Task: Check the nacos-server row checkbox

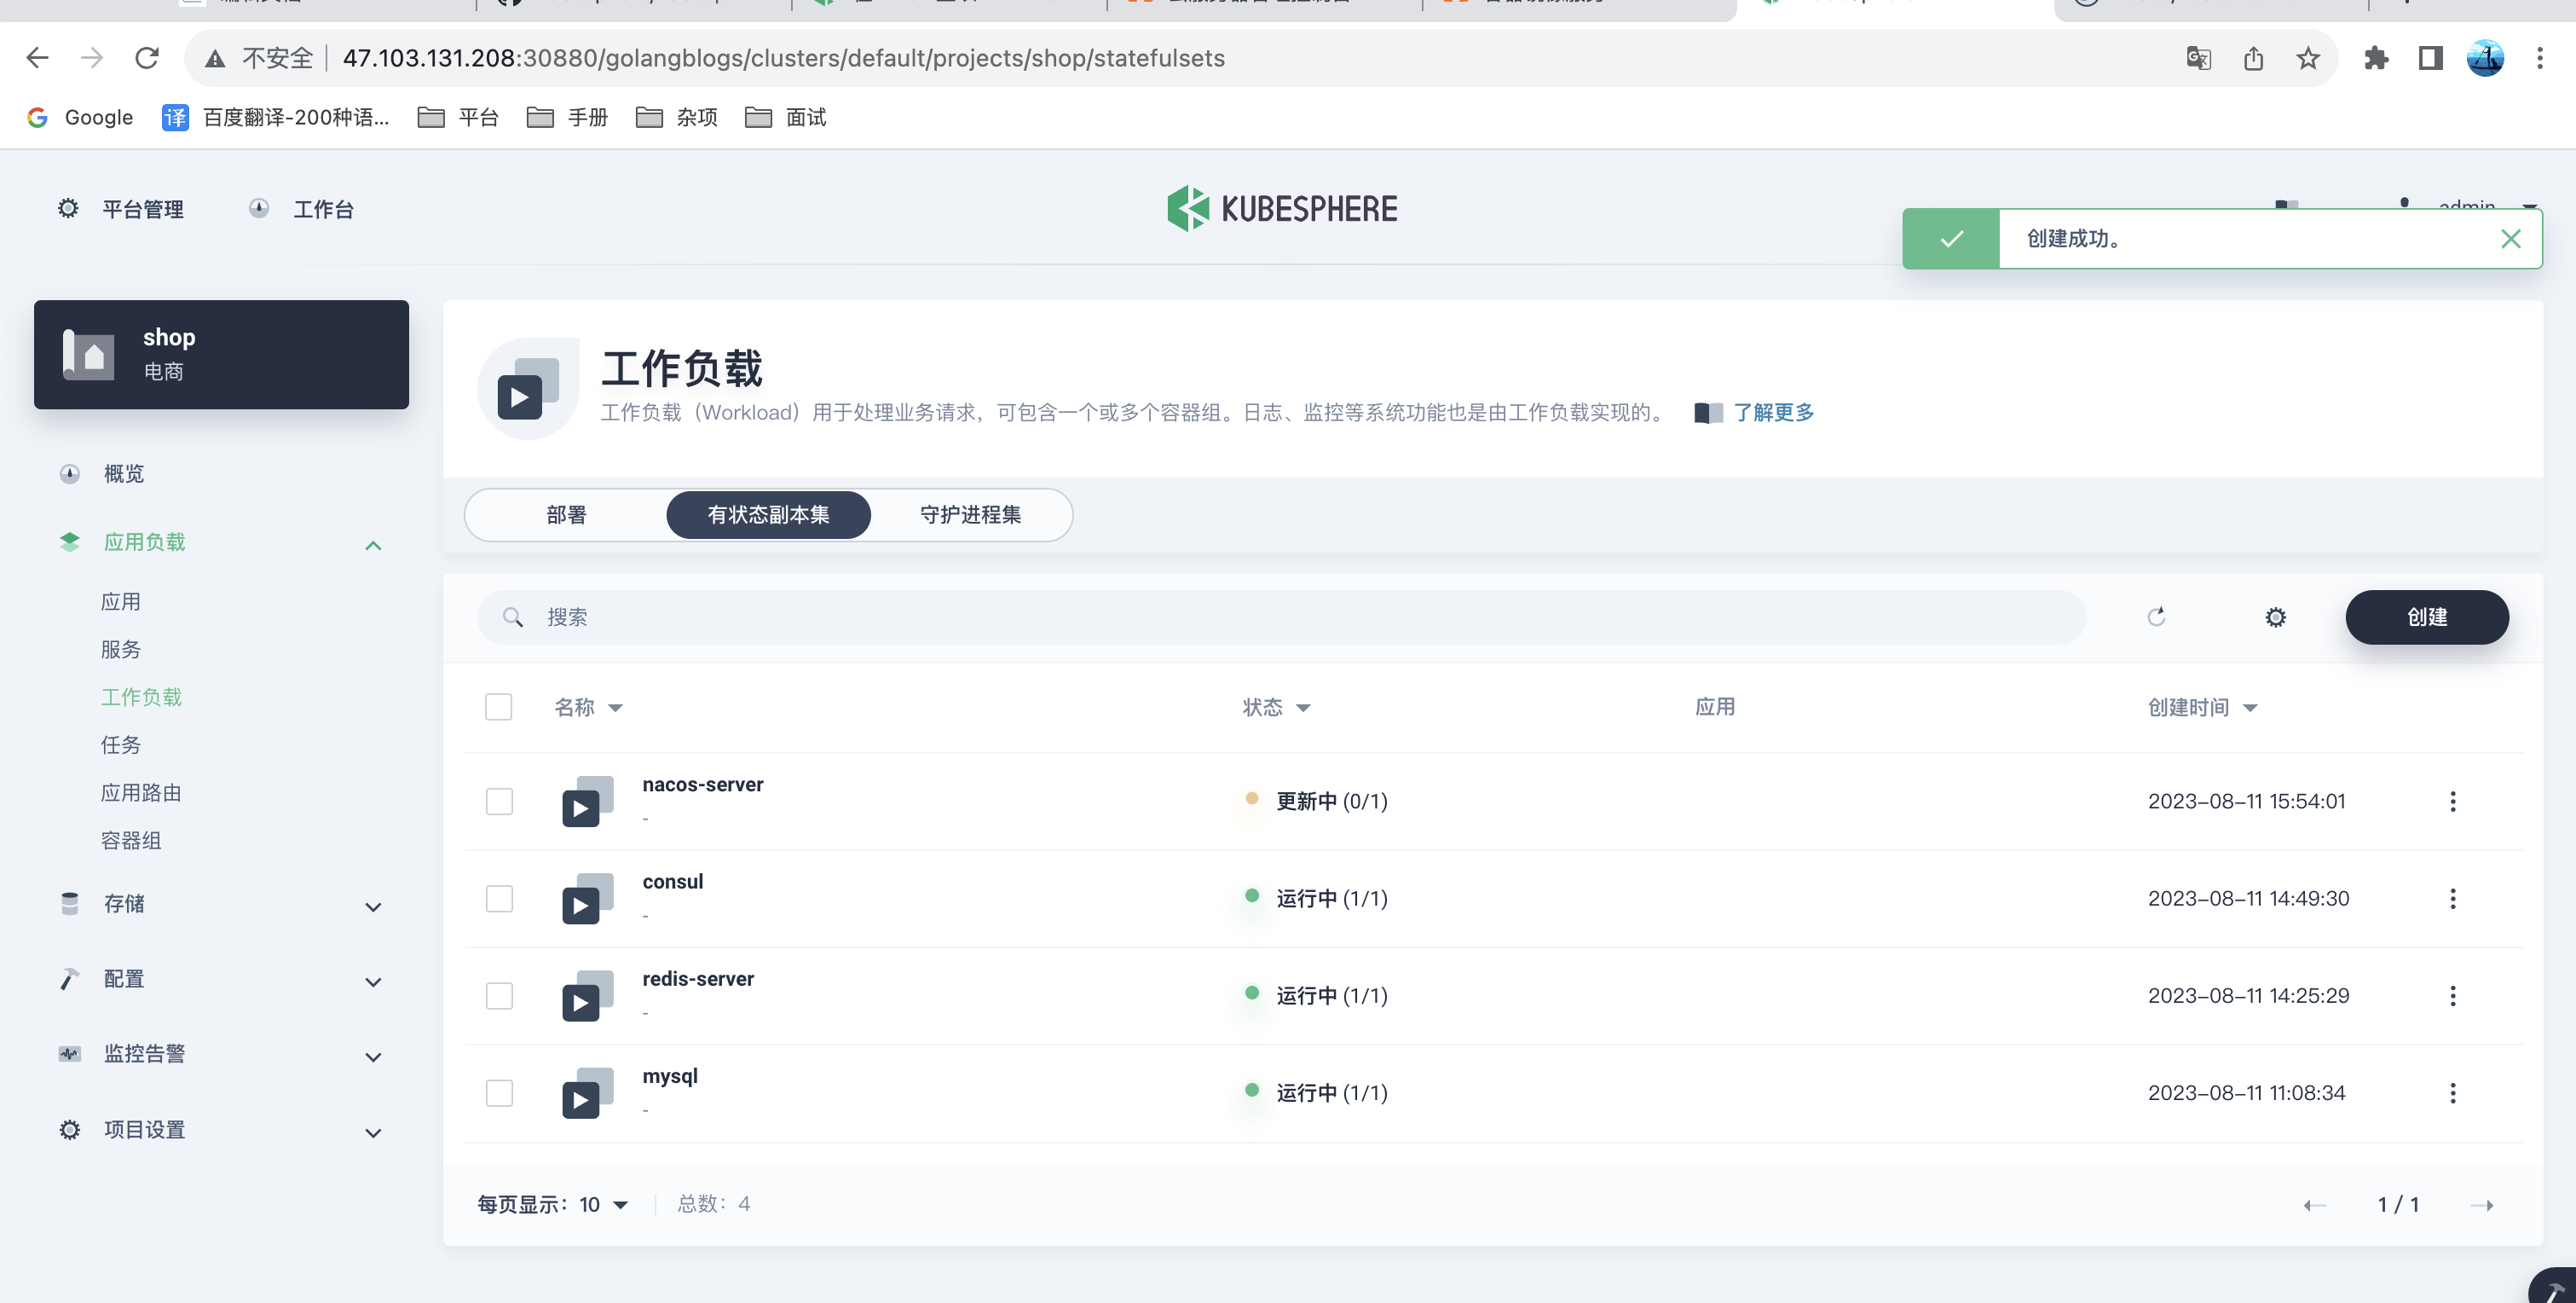Action: 499,801
